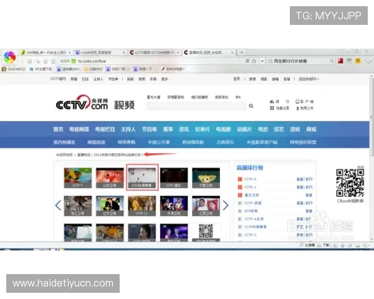Open 电视栏目 in the navigation bar
Screen dimensions: 374x299
[105, 129]
